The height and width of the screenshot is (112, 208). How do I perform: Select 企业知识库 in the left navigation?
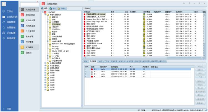click(x=10, y=17)
